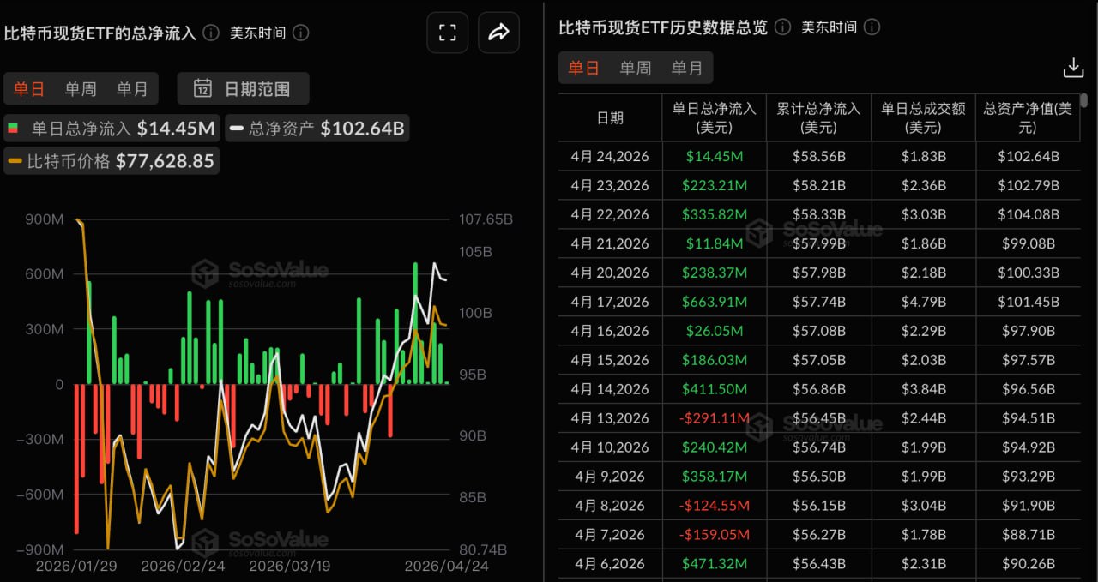Click the red -$291.11M outflow value for 4月13
The height and width of the screenshot is (582, 1098).
point(715,418)
